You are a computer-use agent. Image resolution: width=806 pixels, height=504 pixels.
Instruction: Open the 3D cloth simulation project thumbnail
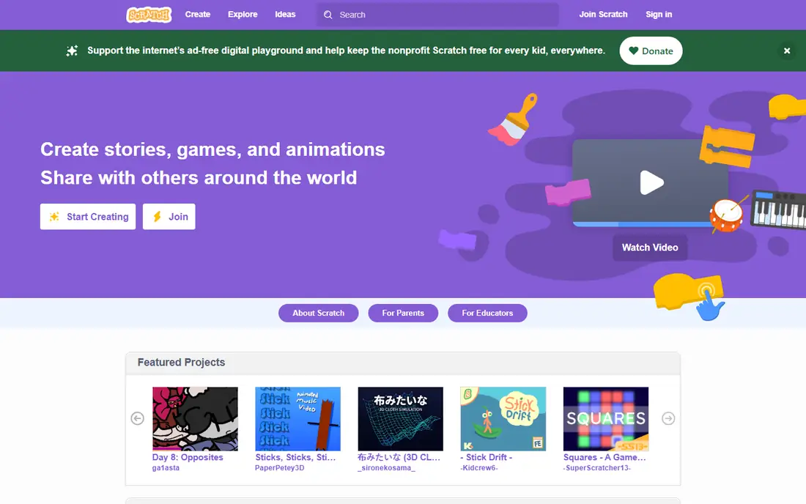pos(400,419)
